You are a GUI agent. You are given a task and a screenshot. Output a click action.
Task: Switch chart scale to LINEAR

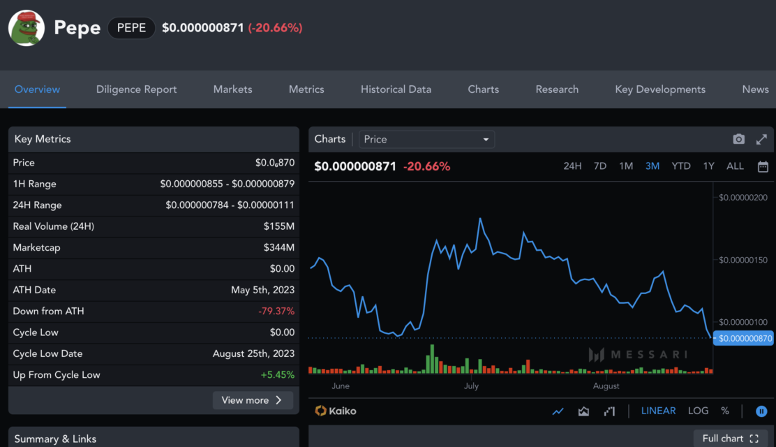point(658,411)
